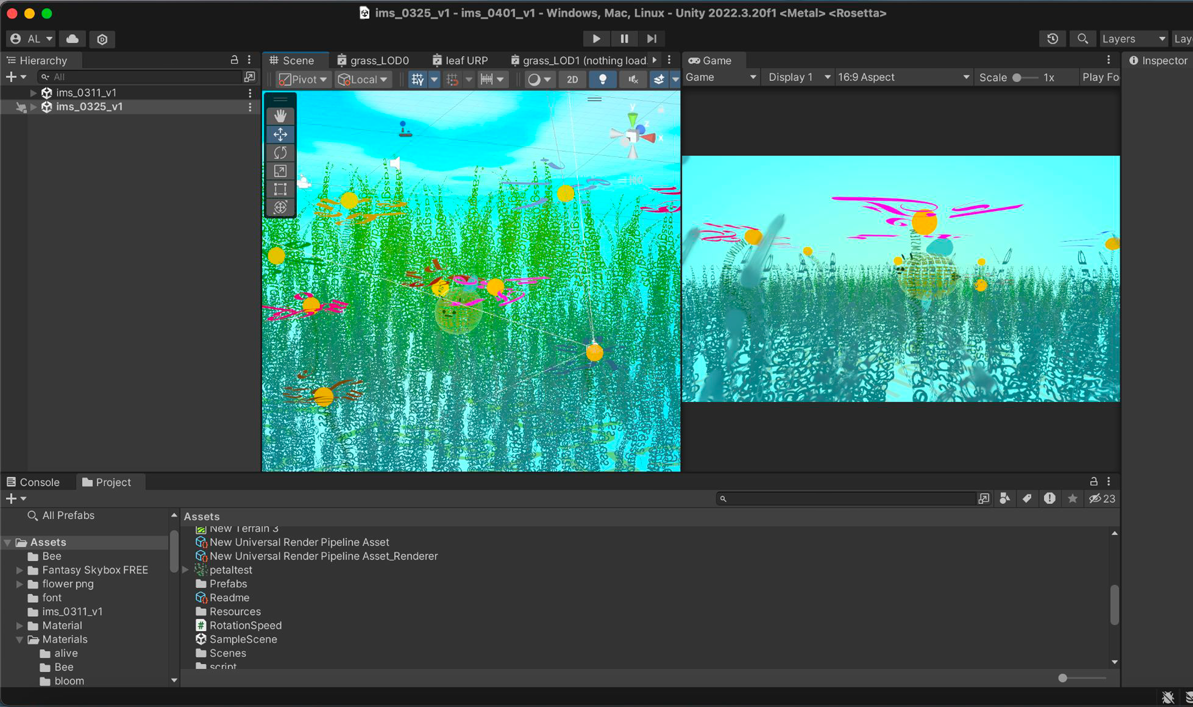The width and height of the screenshot is (1193, 707).
Task: Adjust the Game view Scale slider
Action: click(1017, 78)
